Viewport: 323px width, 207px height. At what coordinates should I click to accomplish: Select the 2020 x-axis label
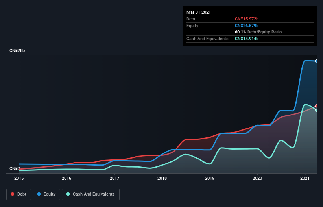pos(257,178)
